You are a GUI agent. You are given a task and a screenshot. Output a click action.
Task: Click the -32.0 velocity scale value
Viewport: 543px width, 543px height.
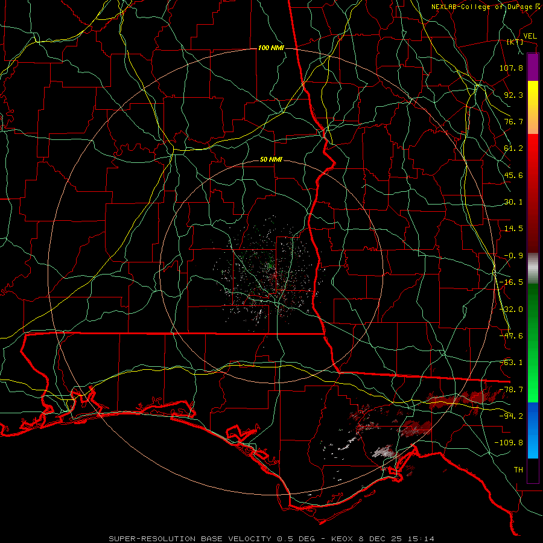(511, 310)
